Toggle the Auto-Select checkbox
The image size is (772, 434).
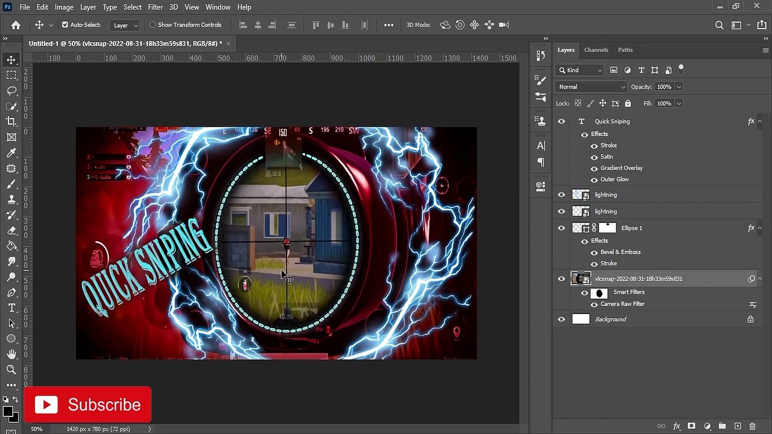tap(65, 25)
